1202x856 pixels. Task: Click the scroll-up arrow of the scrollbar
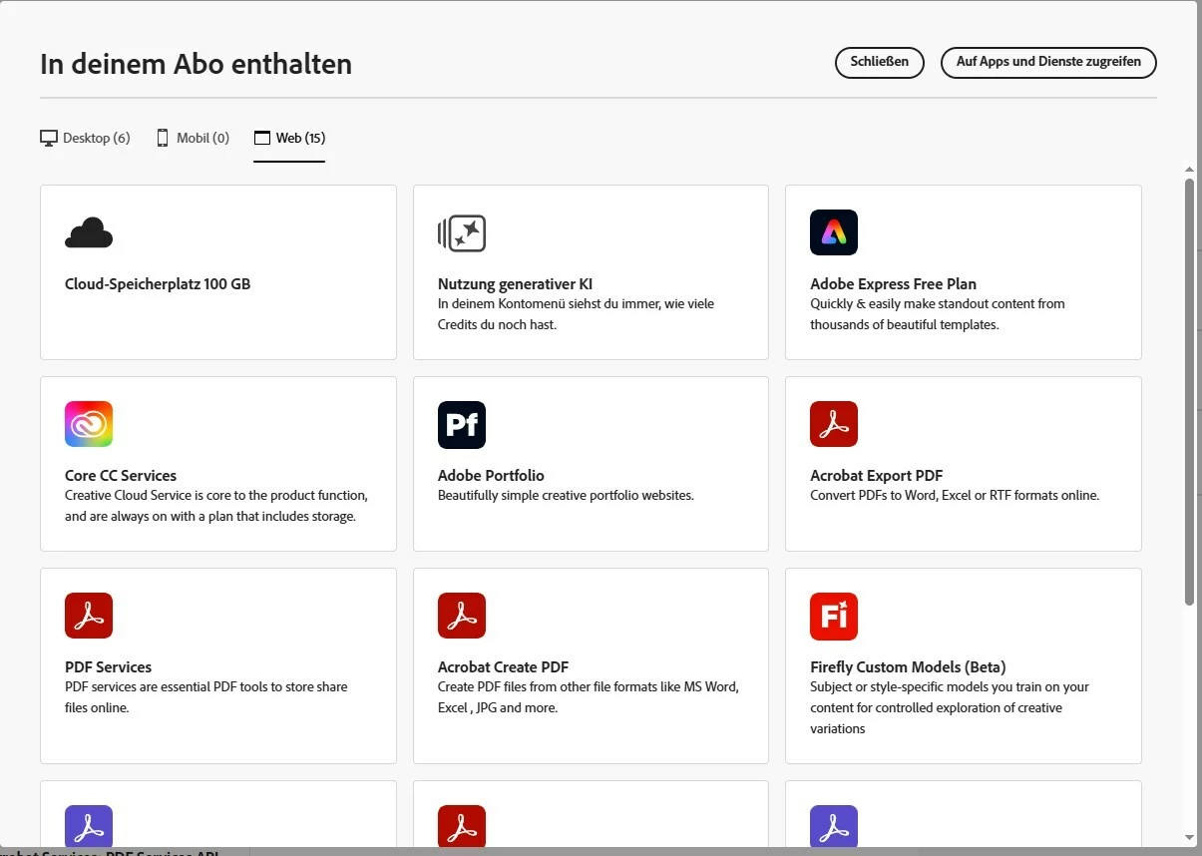(x=1189, y=171)
